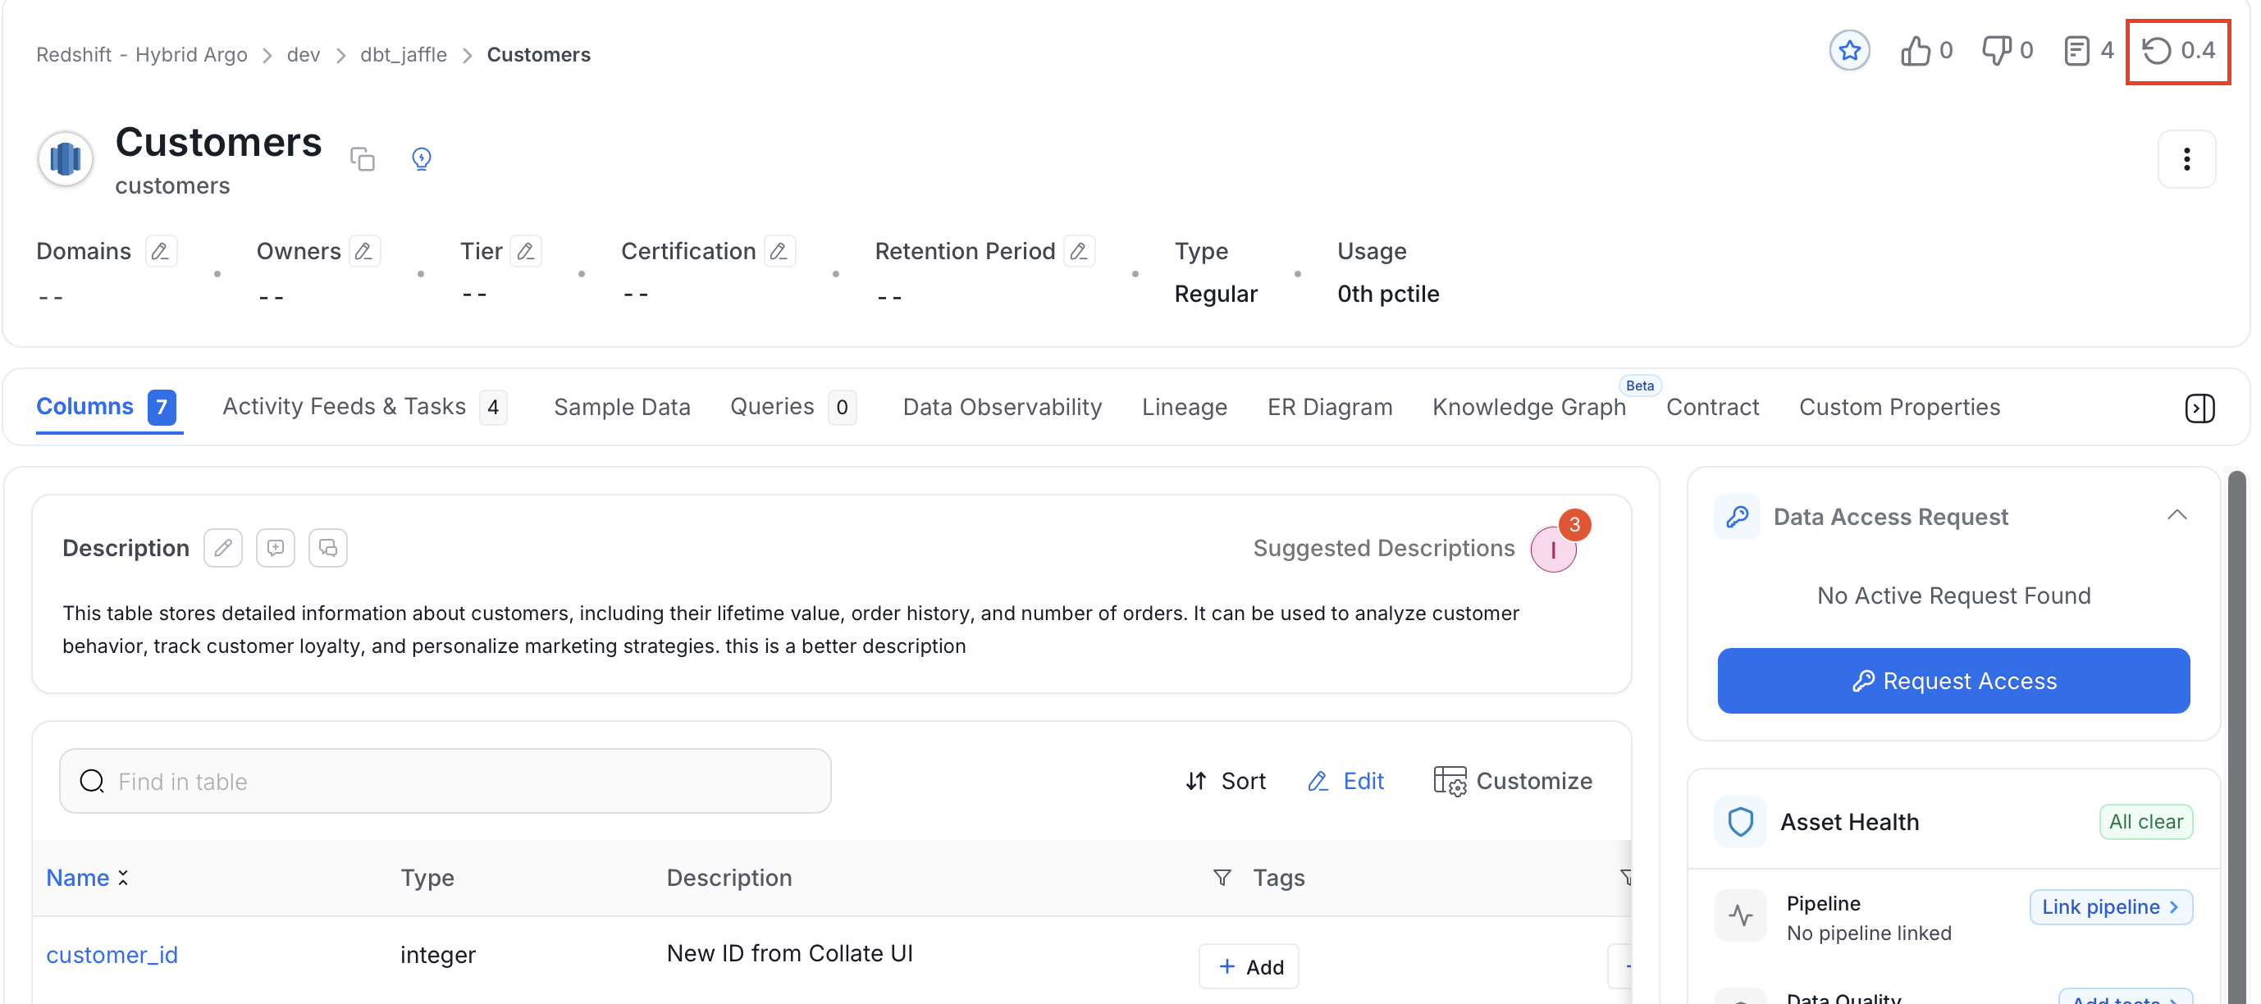
Task: Open the three-dot more options menu
Action: pos(2186,159)
